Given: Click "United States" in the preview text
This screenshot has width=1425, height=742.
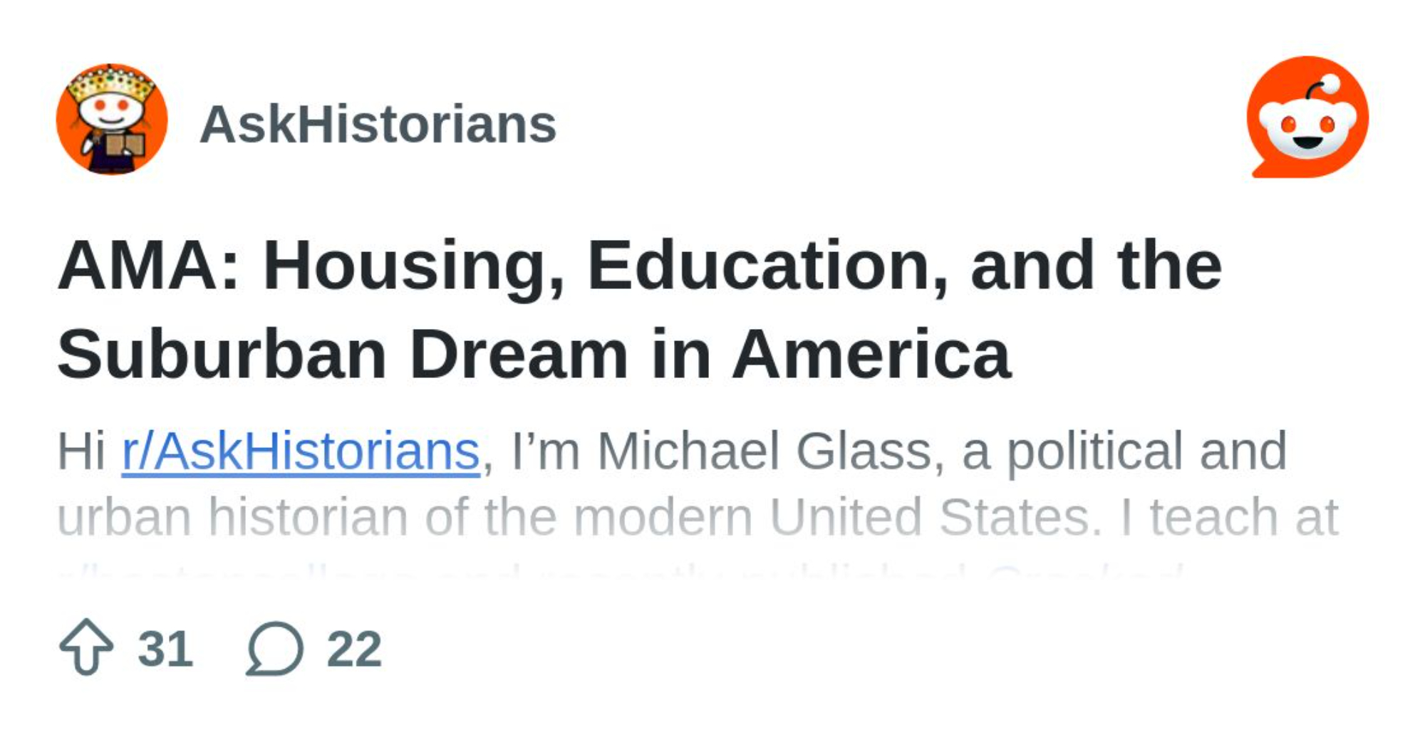Looking at the screenshot, I should [x=930, y=516].
